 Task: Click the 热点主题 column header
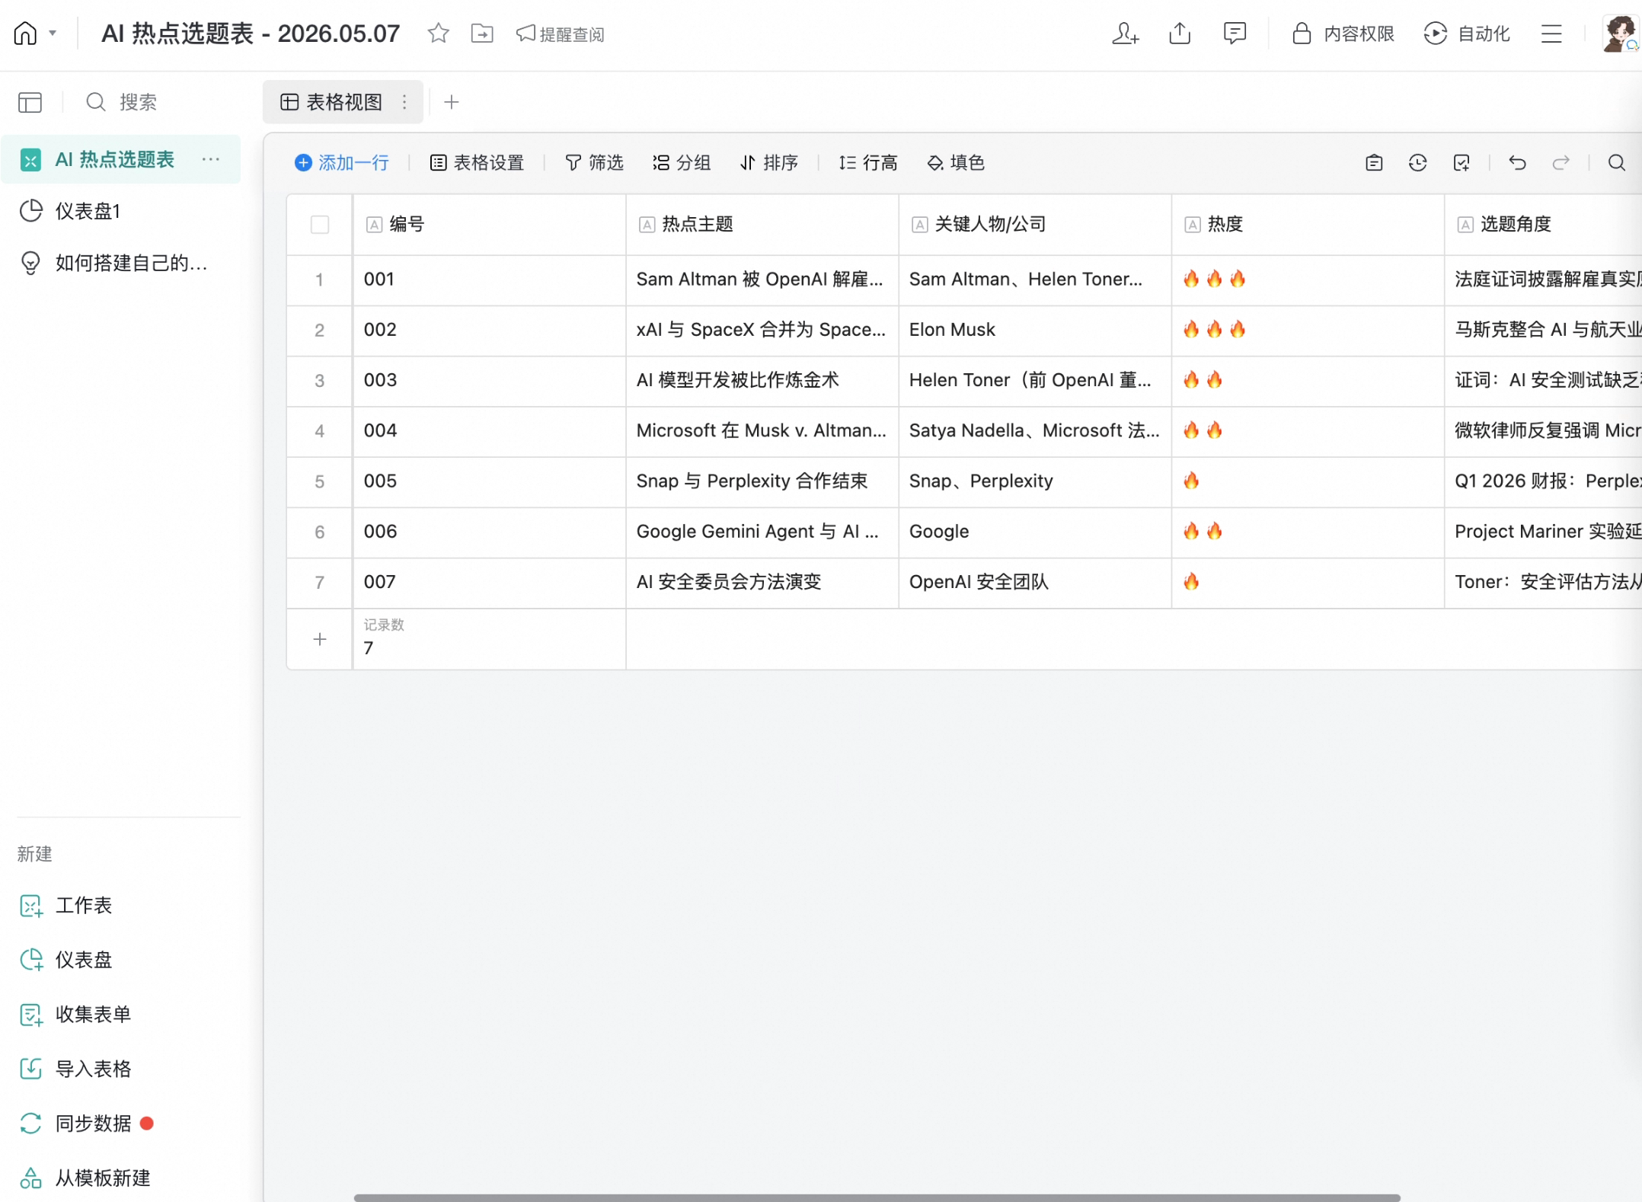[762, 225]
